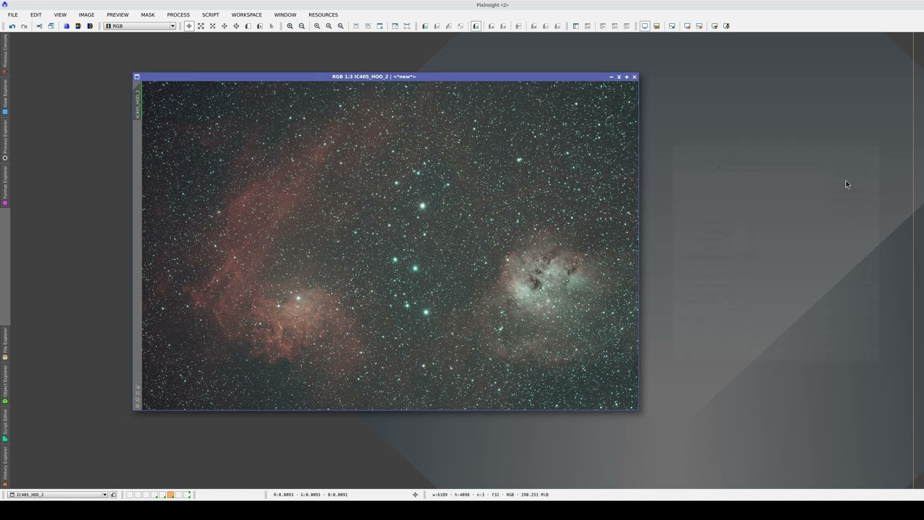Open the RGB channel dropdown
The height and width of the screenshot is (520, 924).
point(140,26)
